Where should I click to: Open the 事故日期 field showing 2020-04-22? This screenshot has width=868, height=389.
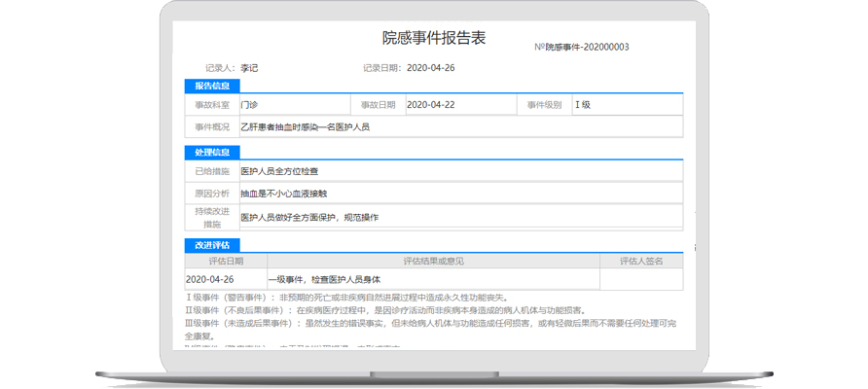[x=458, y=105]
